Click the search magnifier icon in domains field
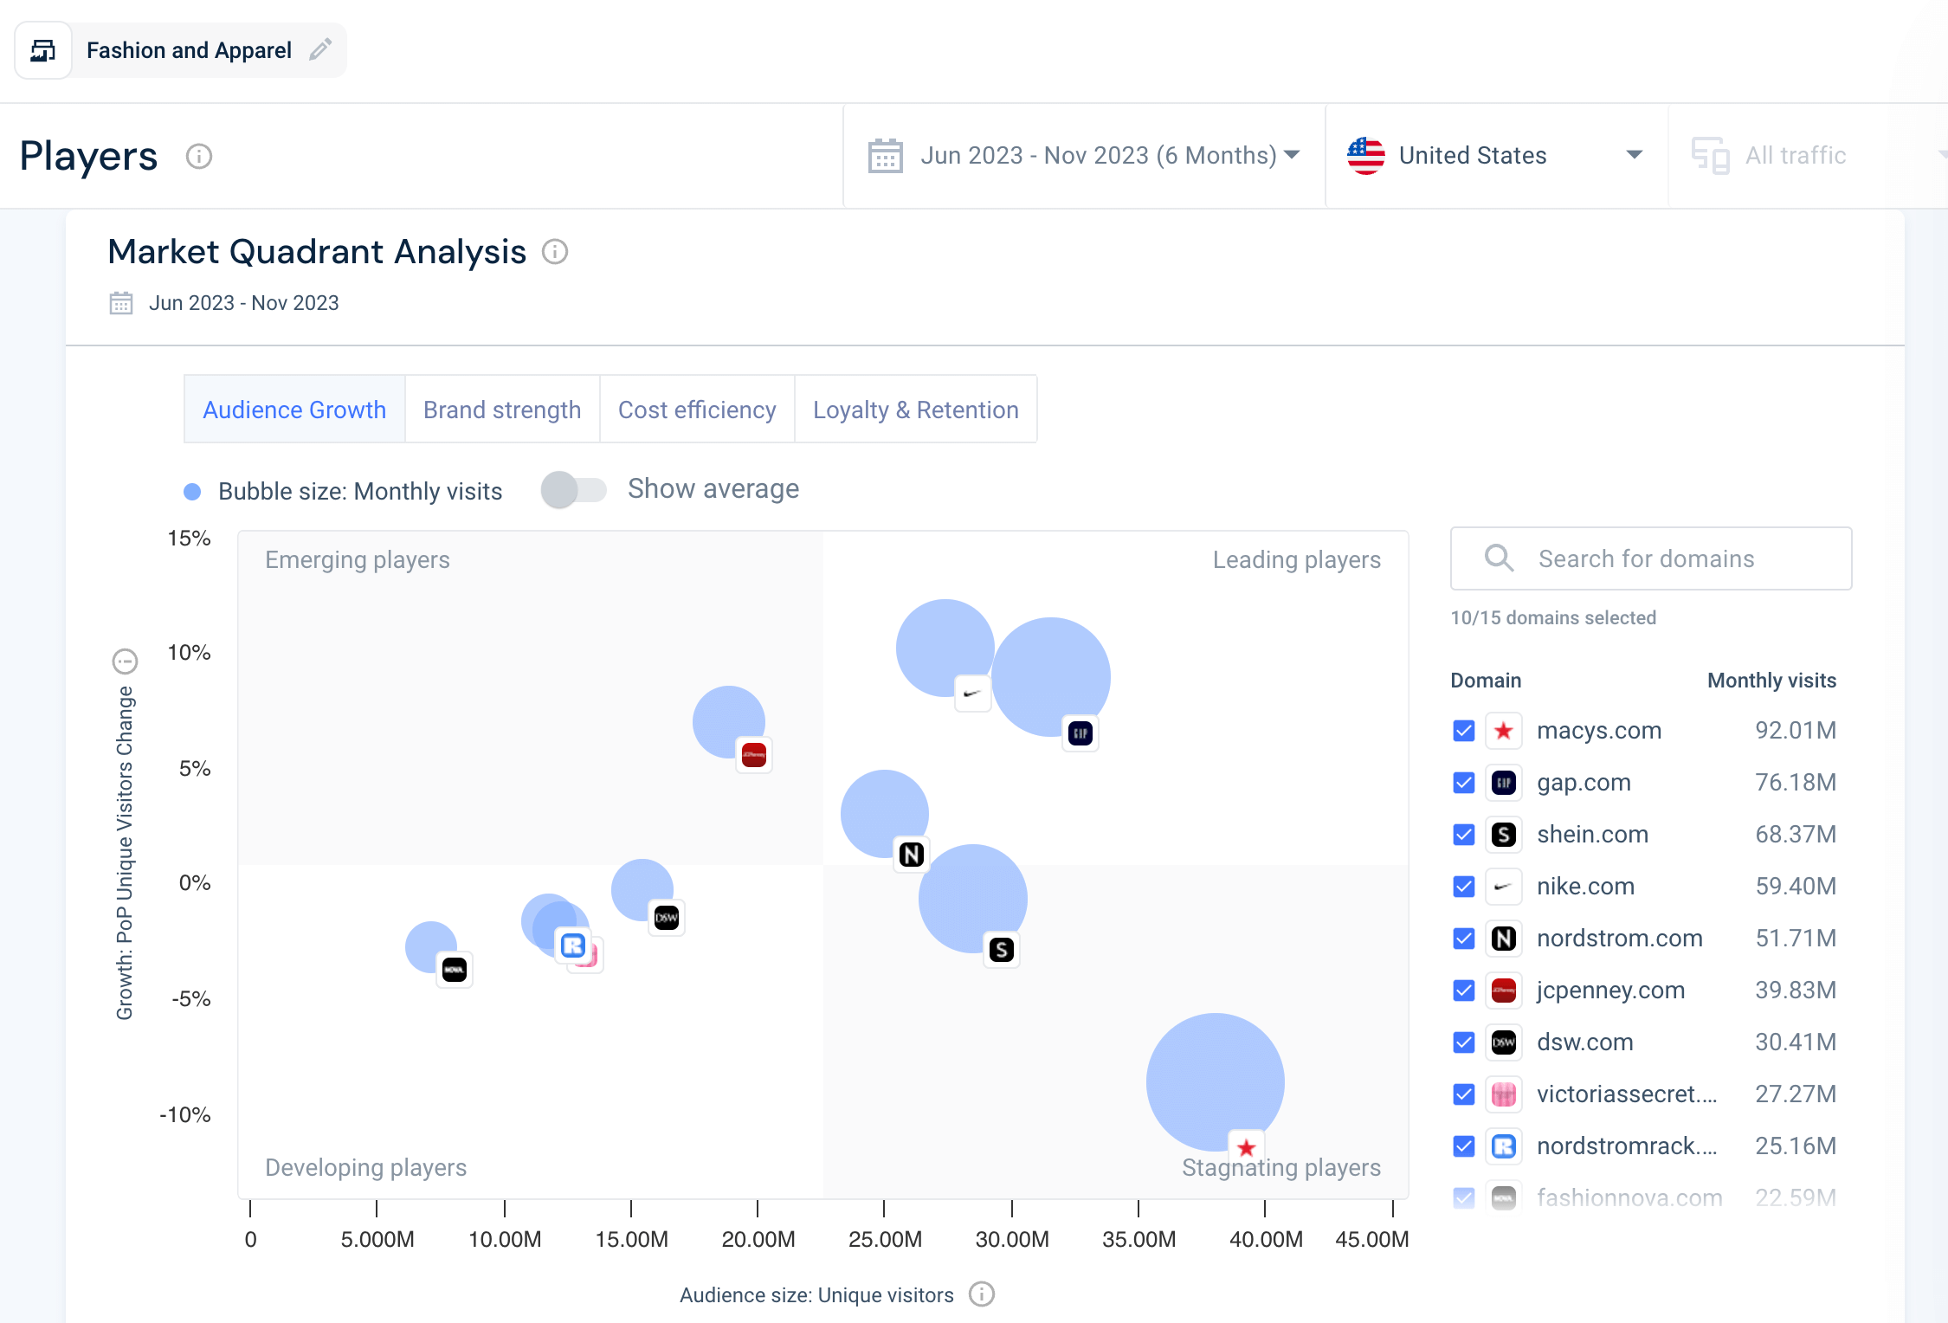The height and width of the screenshot is (1323, 1948). 1499,558
